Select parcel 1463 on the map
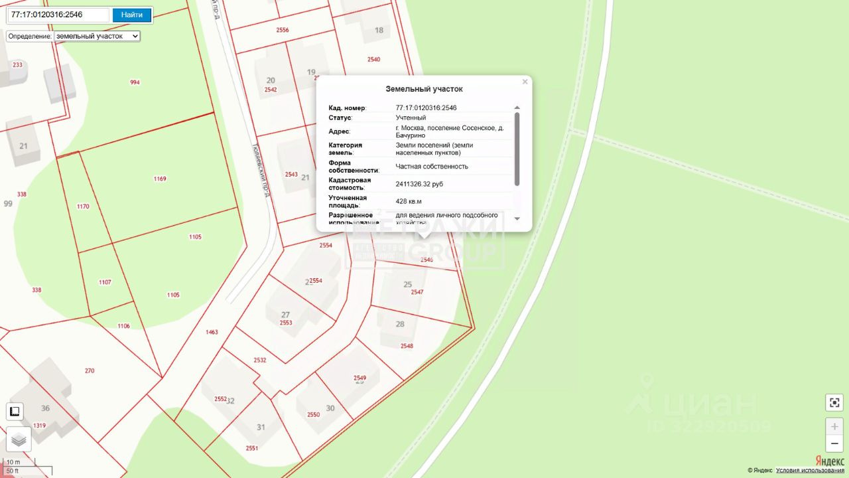This screenshot has height=478, width=849. click(x=212, y=332)
